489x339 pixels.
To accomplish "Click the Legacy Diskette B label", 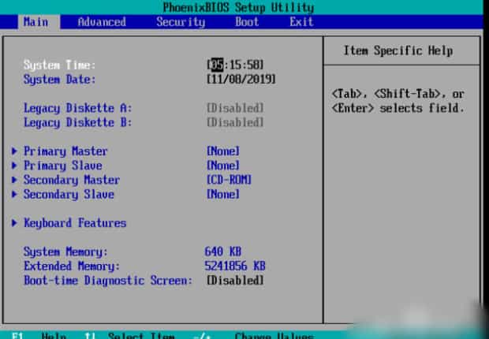I will pos(77,122).
